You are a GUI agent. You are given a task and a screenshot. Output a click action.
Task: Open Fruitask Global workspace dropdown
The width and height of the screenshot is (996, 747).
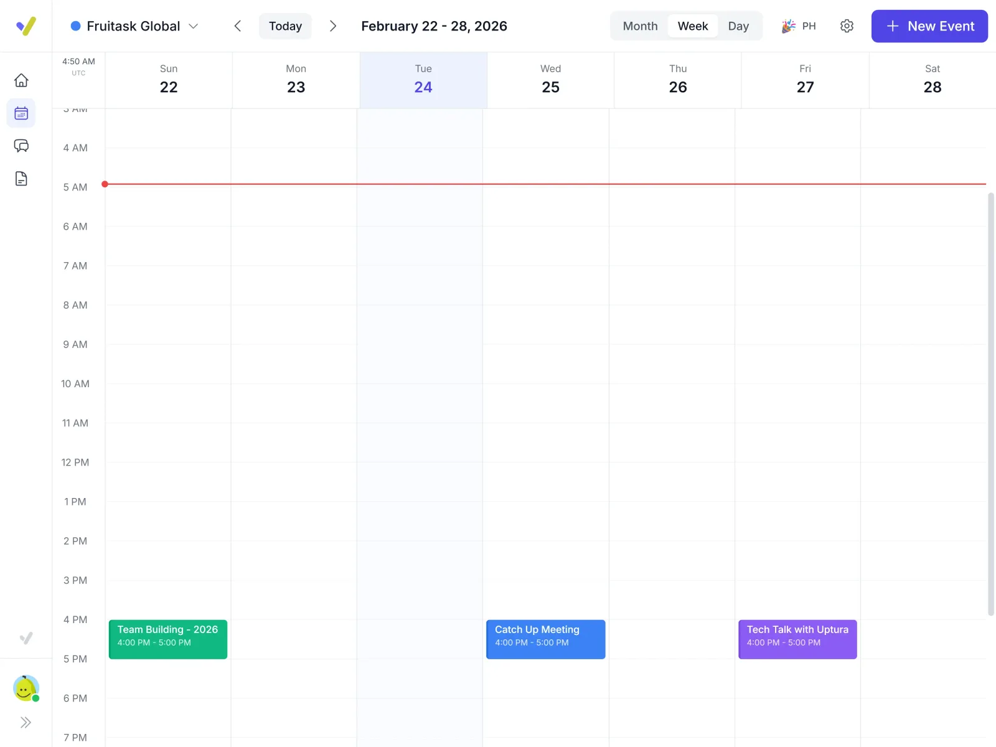[134, 26]
